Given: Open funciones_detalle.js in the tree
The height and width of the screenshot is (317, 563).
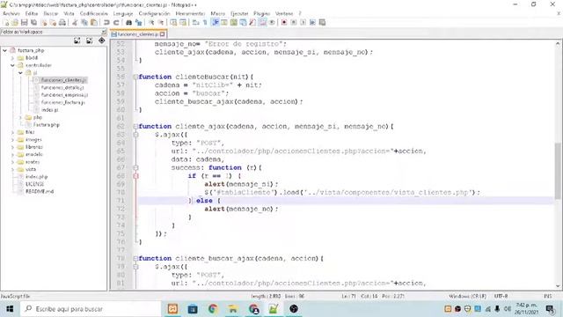Looking at the screenshot, I should click(x=62, y=88).
